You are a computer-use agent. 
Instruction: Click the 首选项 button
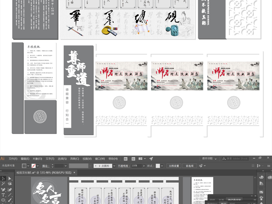(190, 166)
